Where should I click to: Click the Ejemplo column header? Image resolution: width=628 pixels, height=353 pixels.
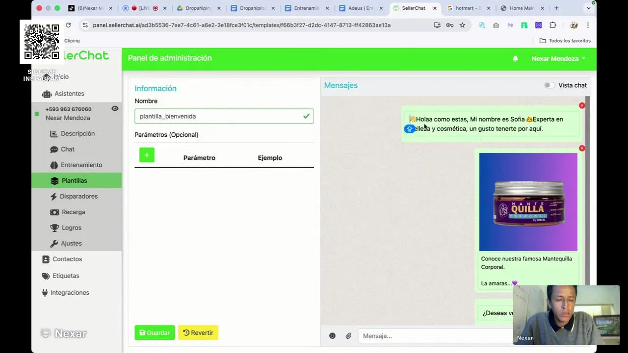[270, 158]
